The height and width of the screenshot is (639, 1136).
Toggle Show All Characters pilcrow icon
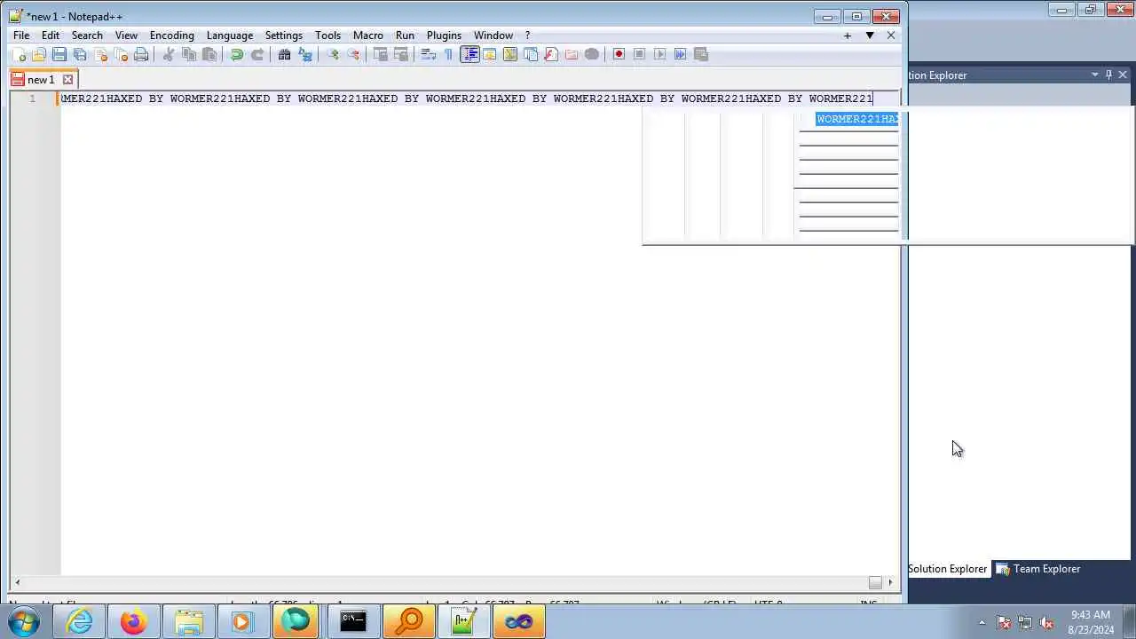tap(449, 54)
